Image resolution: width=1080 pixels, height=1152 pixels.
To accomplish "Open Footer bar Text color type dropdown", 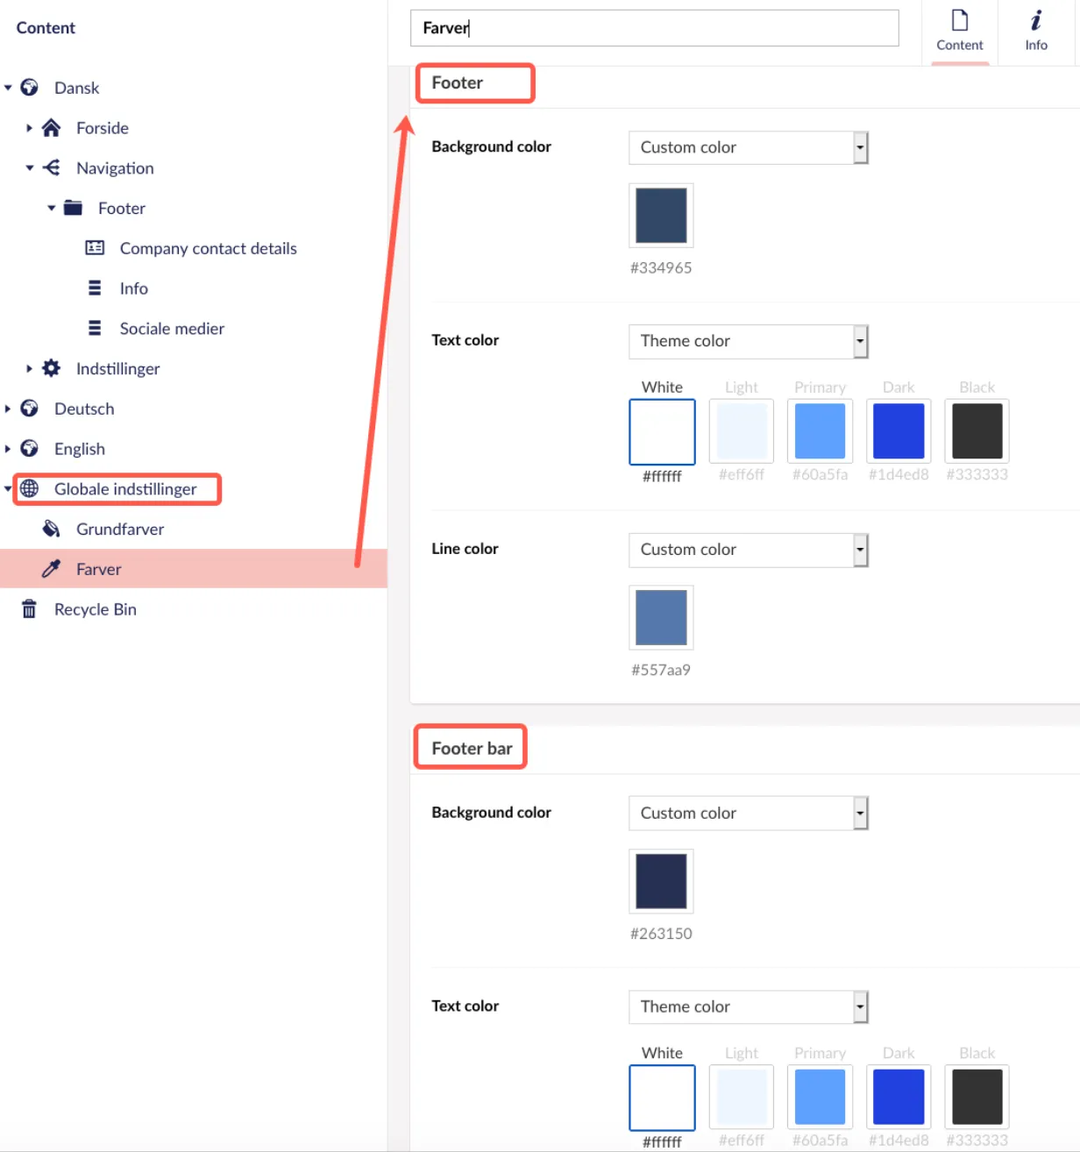I will click(749, 1006).
